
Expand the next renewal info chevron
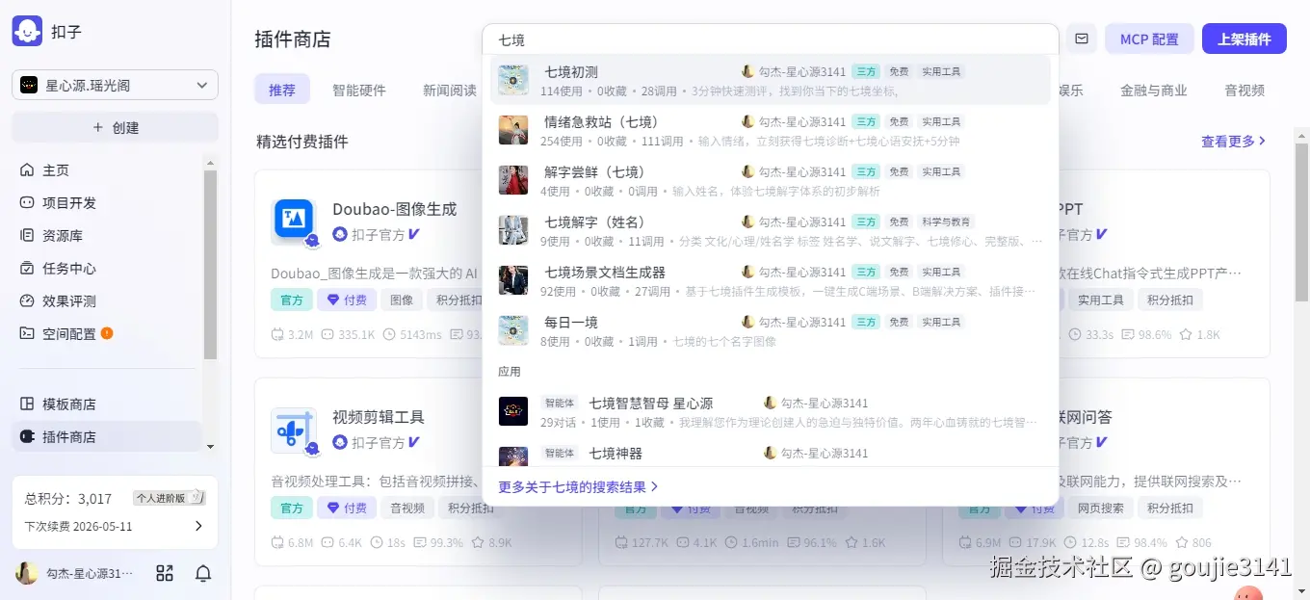[199, 527]
